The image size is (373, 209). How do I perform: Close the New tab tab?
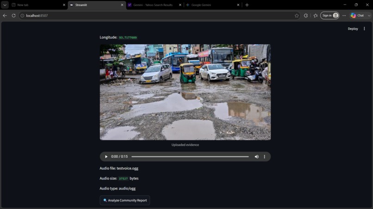[64, 5]
